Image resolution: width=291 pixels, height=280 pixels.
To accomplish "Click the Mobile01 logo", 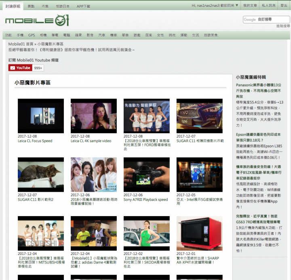I will 37,20.
